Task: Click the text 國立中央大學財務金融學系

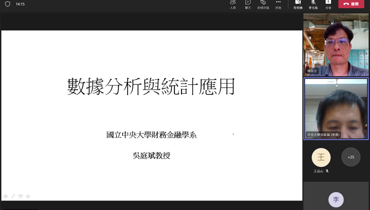Action: click(x=151, y=135)
